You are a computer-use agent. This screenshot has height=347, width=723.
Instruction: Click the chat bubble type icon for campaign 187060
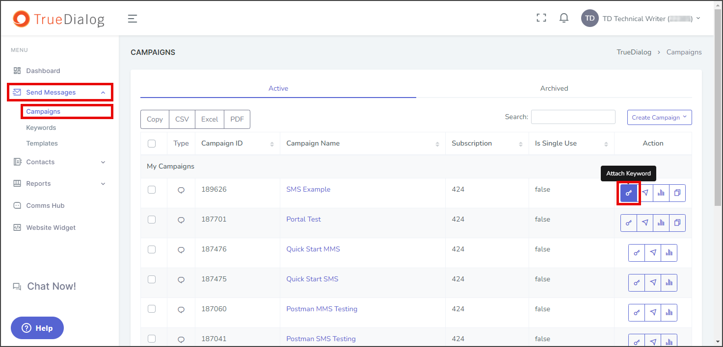pos(181,310)
